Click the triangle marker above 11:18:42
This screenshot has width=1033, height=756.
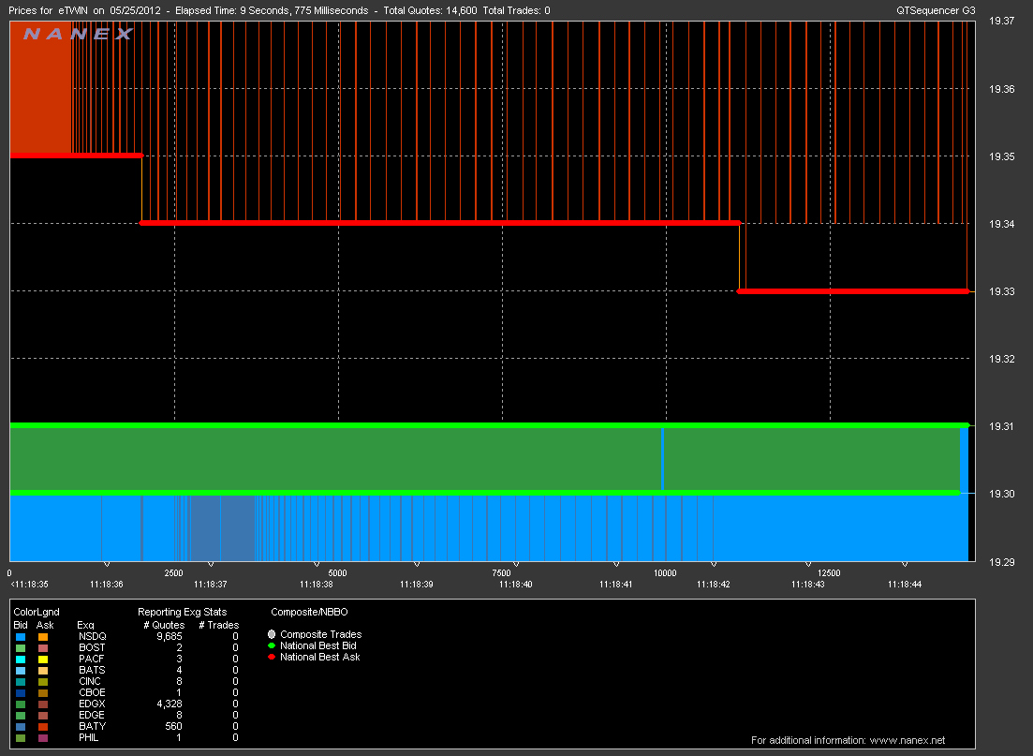pyautogui.click(x=714, y=564)
